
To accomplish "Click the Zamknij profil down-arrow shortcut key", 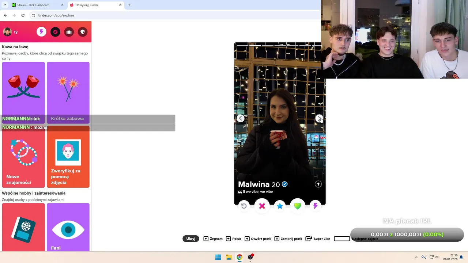I will (x=277, y=239).
